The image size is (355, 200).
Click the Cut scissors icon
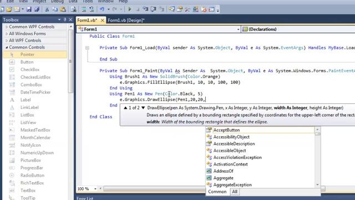(47, 9)
